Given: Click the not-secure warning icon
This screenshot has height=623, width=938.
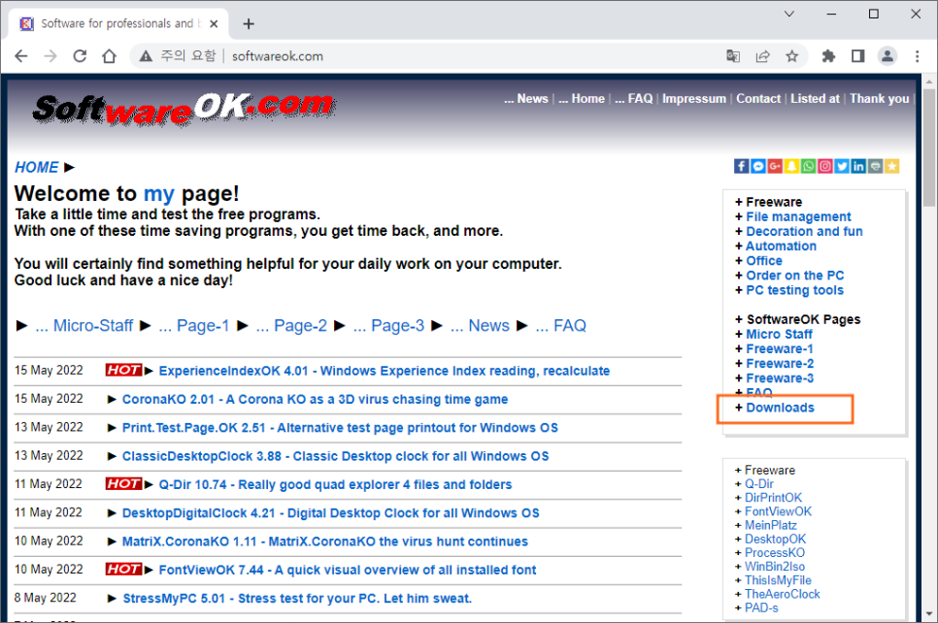Looking at the screenshot, I should pos(146,56).
